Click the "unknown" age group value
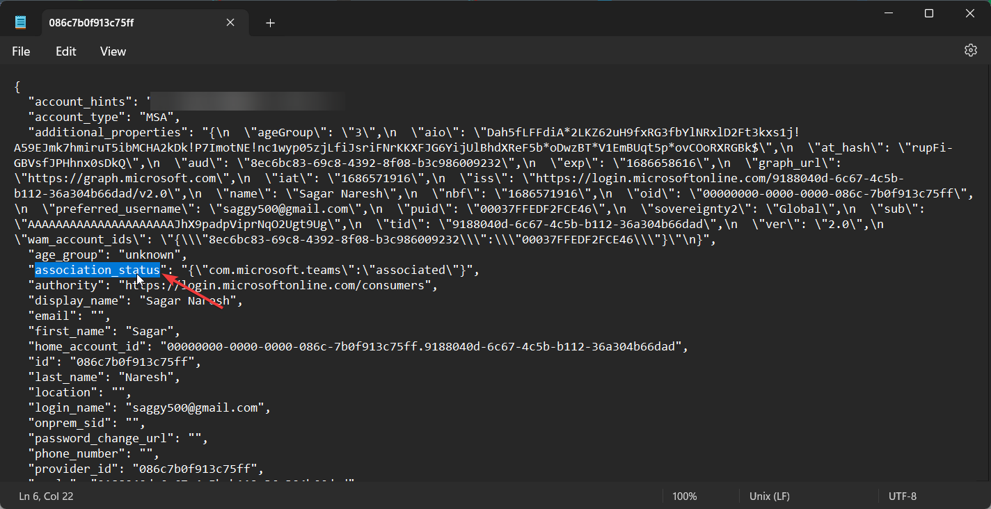This screenshot has width=991, height=509. pyautogui.click(x=150, y=255)
